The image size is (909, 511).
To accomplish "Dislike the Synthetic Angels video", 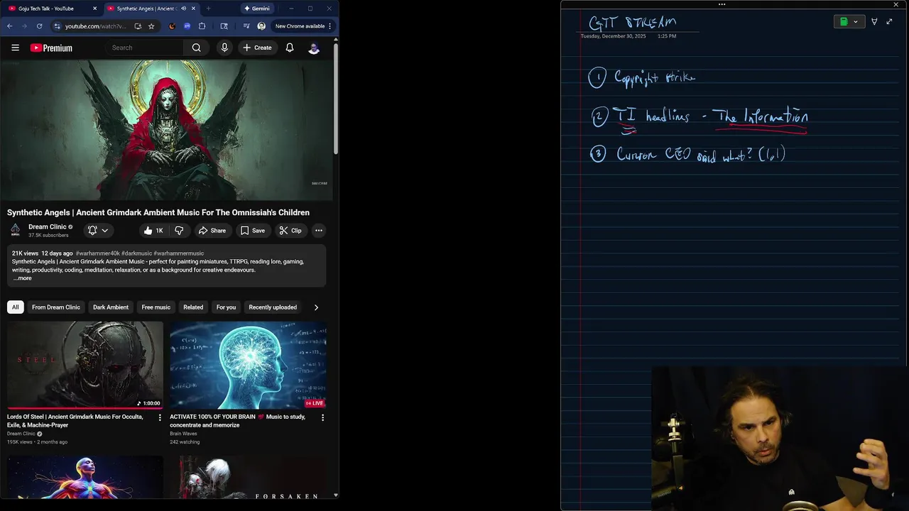I will coord(179,231).
